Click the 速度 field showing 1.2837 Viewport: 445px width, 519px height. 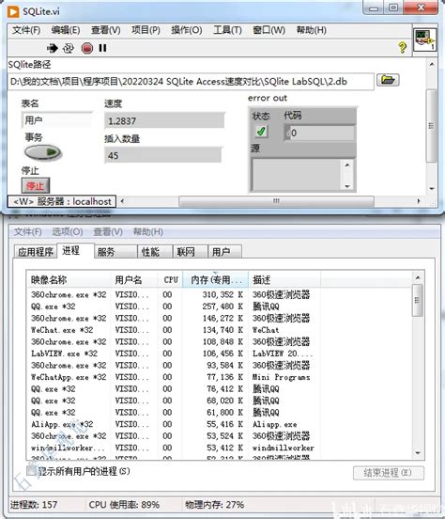pos(164,120)
